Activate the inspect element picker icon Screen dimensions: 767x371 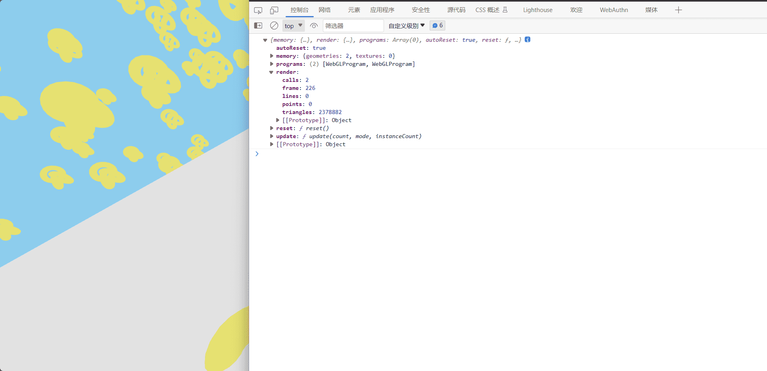(258, 10)
